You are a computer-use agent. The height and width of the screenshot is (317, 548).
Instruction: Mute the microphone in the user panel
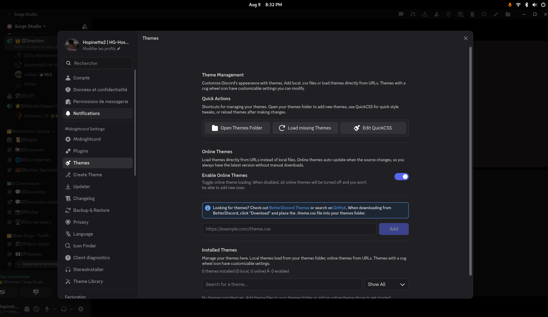click(x=47, y=309)
